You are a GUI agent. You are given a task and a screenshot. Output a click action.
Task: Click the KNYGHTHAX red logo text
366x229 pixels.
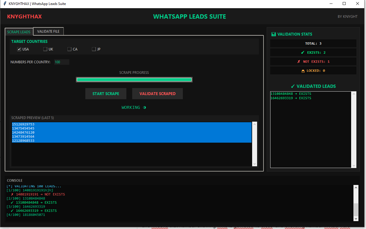tap(24, 17)
